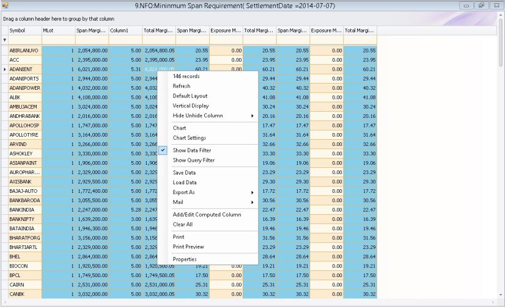The image size is (505, 307).
Task: Click the 146 records menu entry
Action: pos(186,76)
